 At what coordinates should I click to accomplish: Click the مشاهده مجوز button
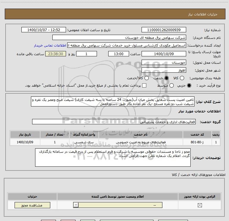point(32,205)
